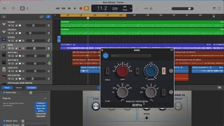
Task: Toggle the PRE73 switch in BritPre
Action: pyautogui.click(x=107, y=71)
